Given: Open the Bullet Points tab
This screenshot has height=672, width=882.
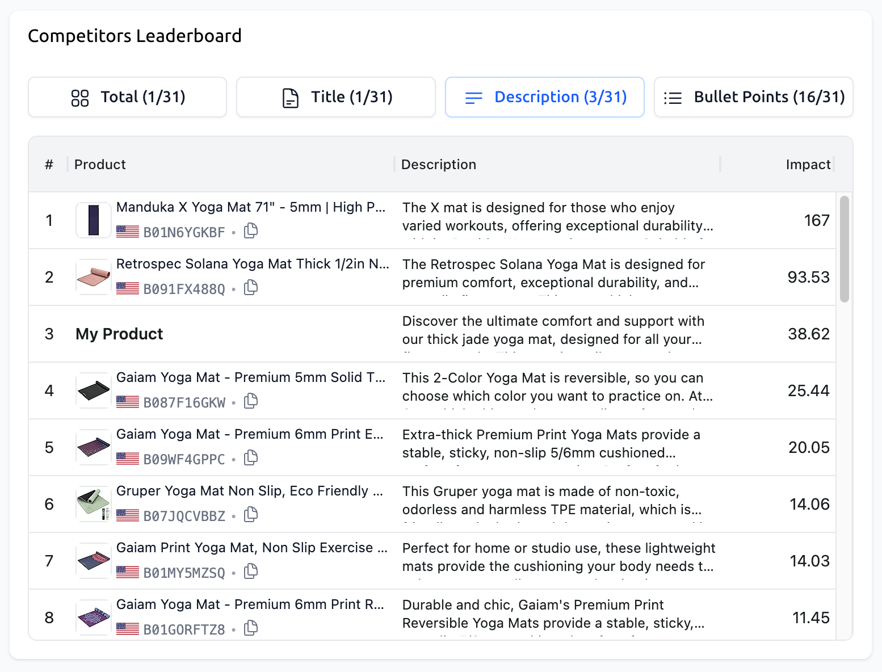Looking at the screenshot, I should pos(753,97).
